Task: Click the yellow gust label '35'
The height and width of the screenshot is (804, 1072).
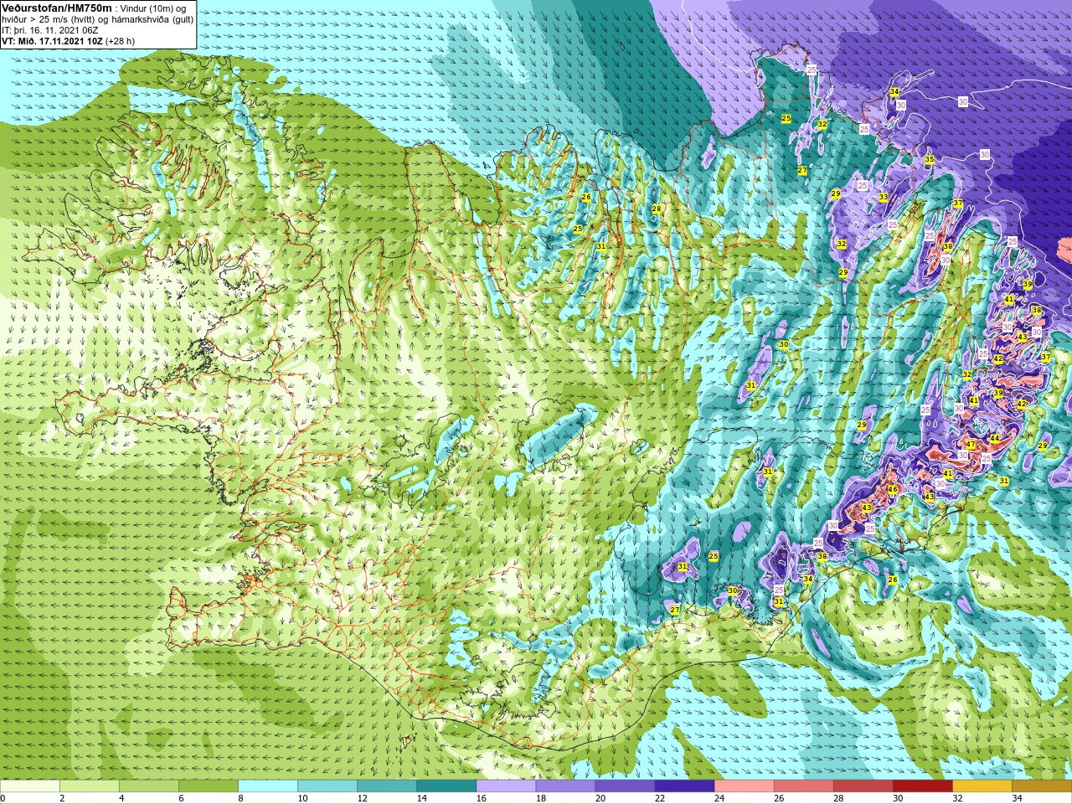Action: click(929, 159)
